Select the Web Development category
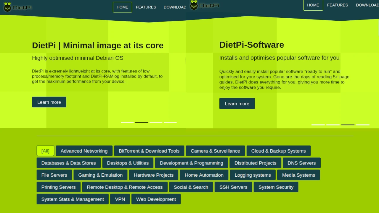 156,199
